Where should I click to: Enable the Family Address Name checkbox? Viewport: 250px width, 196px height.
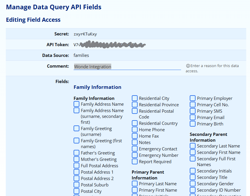click(76, 104)
